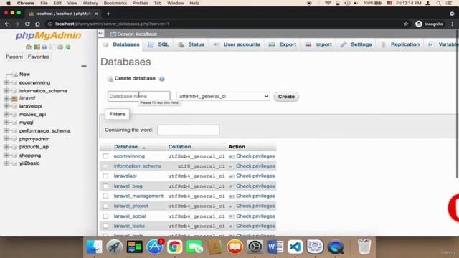Switch to the SQL tab
This screenshot has height=258, width=459.
click(x=158, y=44)
